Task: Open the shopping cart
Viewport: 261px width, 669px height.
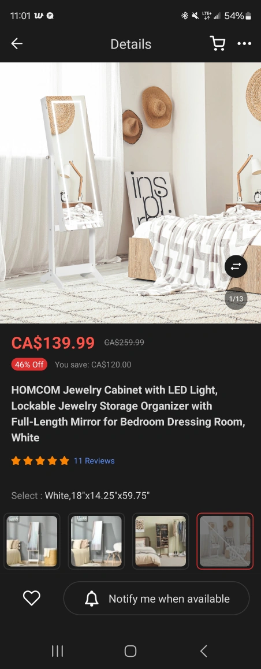Action: tap(218, 43)
